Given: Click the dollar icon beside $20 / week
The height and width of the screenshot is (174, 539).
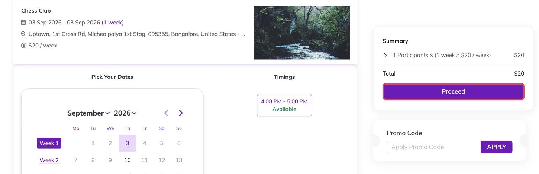Looking at the screenshot, I should 23,46.
